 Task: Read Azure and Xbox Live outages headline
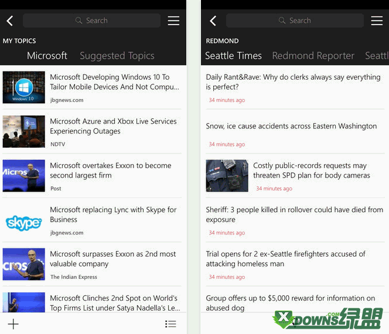tap(114, 126)
